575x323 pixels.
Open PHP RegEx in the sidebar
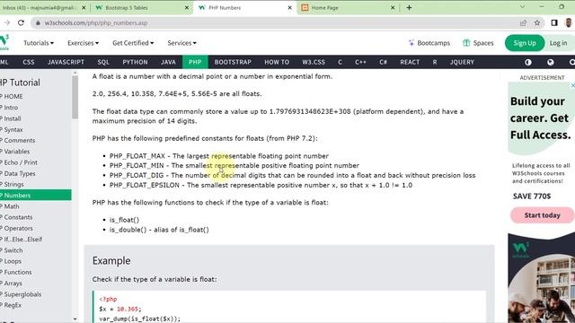tap(36, 305)
